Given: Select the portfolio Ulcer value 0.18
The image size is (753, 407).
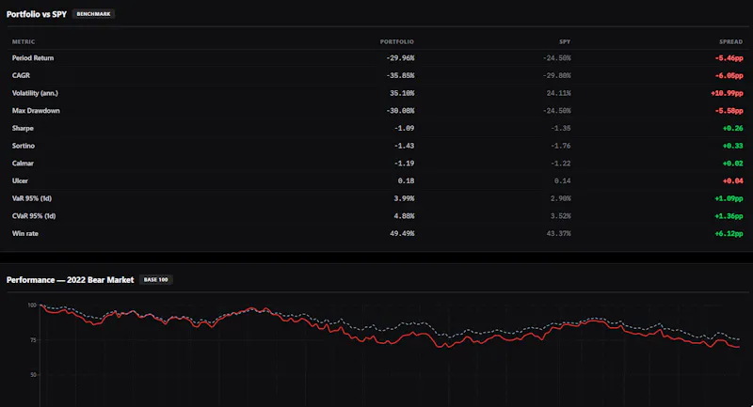Looking at the screenshot, I should [407, 180].
